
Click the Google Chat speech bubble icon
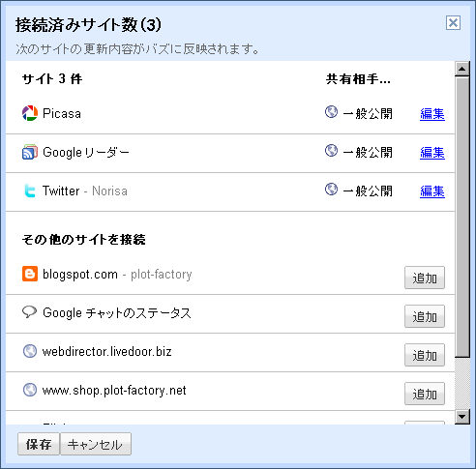[29, 312]
